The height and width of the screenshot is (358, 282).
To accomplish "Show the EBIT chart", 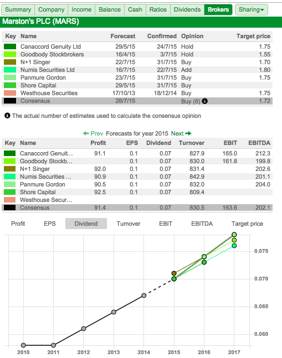I will (x=166, y=224).
